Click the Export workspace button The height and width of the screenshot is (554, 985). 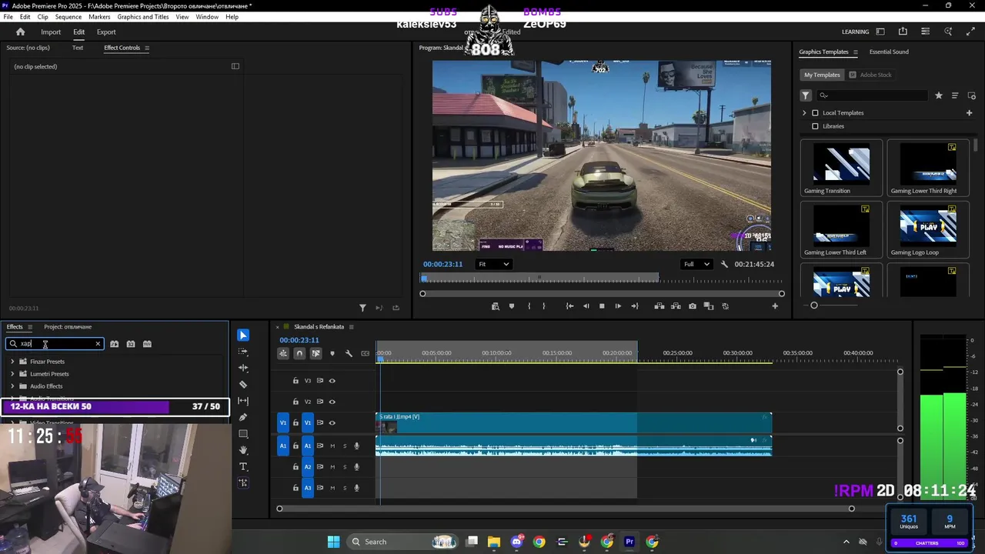tap(106, 32)
